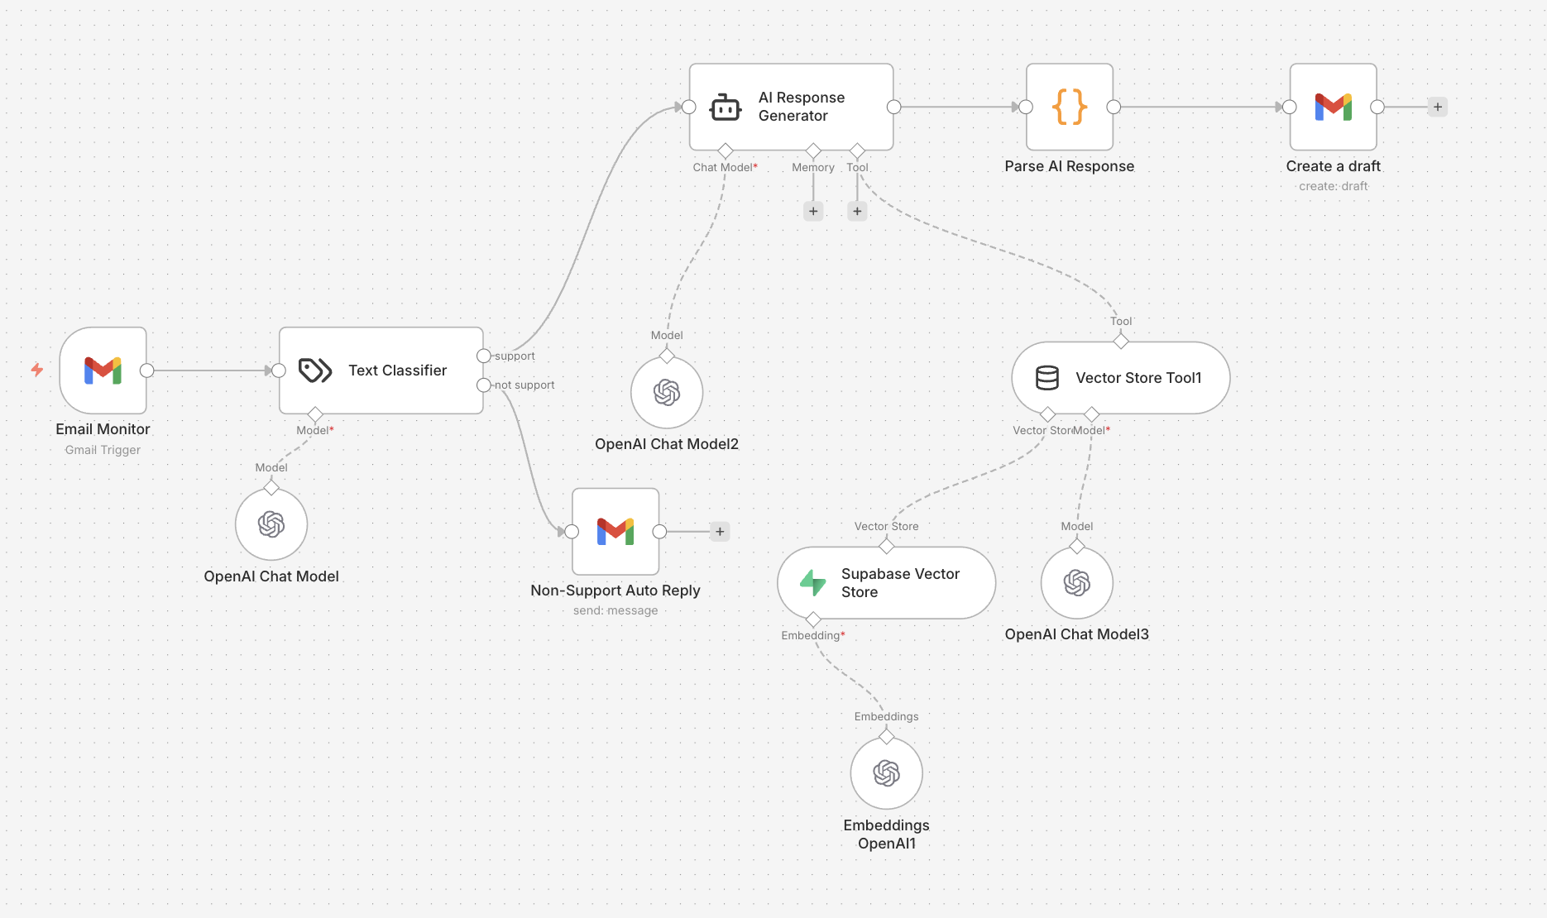Click the Text Classifier not support output connector
1547x918 pixels.
pos(484,385)
